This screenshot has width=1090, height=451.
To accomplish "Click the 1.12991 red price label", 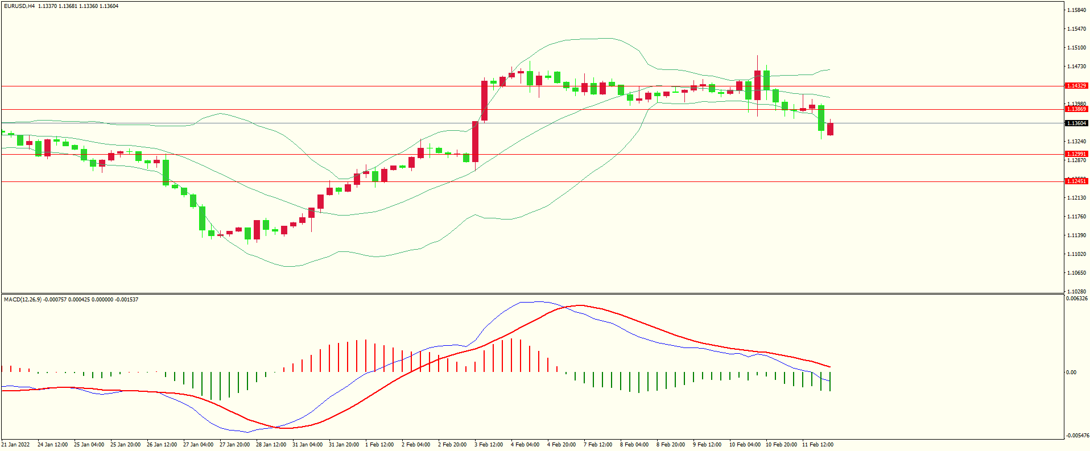I will tap(1076, 154).
